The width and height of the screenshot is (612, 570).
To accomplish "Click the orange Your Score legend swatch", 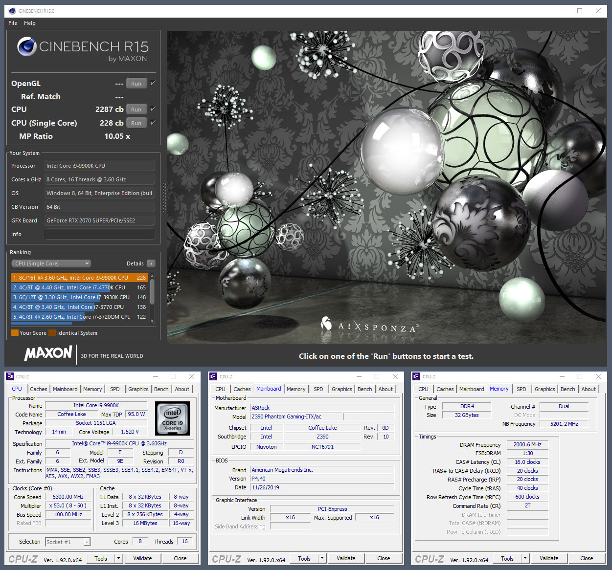I will [x=15, y=333].
